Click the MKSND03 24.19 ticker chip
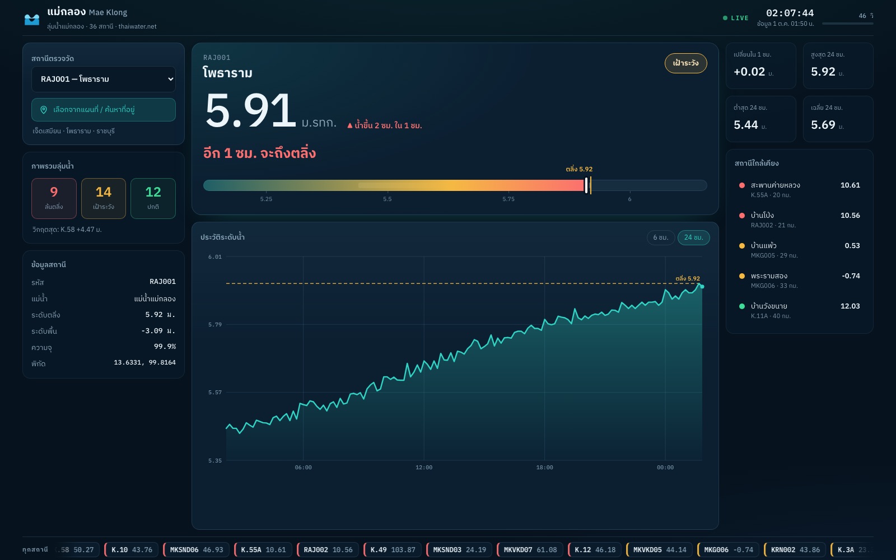 (459, 550)
